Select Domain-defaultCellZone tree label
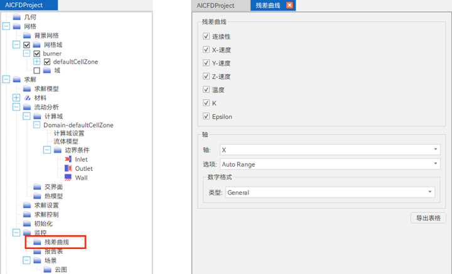 tap(78, 125)
